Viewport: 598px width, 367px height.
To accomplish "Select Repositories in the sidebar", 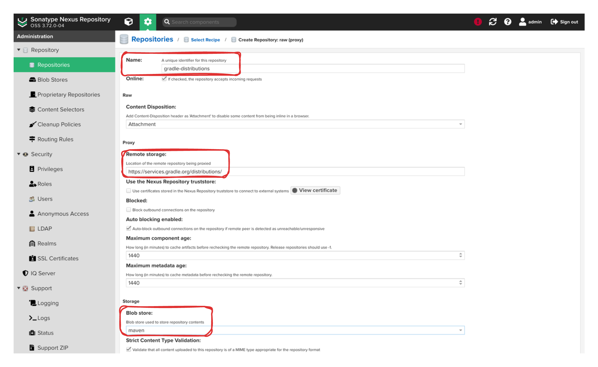I will (64, 65).
